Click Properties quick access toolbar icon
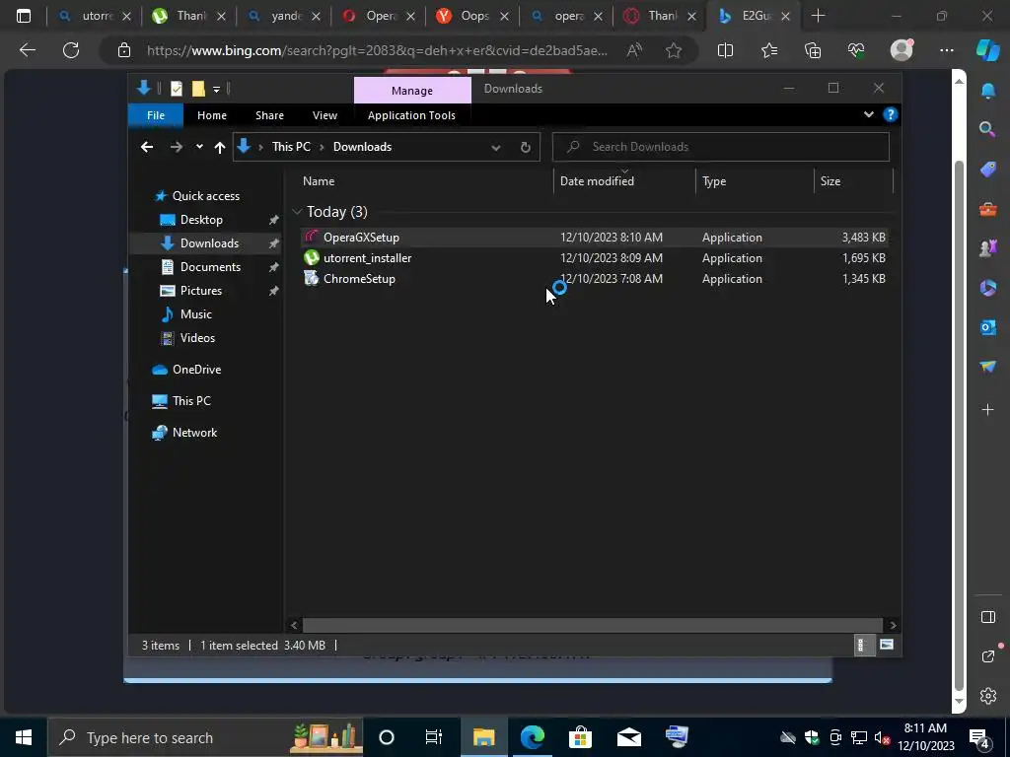The width and height of the screenshot is (1010, 757). 176,89
